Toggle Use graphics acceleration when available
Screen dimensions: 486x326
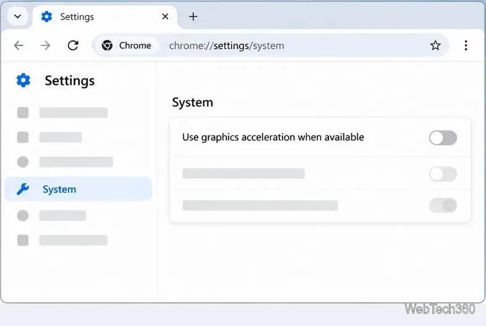tap(443, 138)
